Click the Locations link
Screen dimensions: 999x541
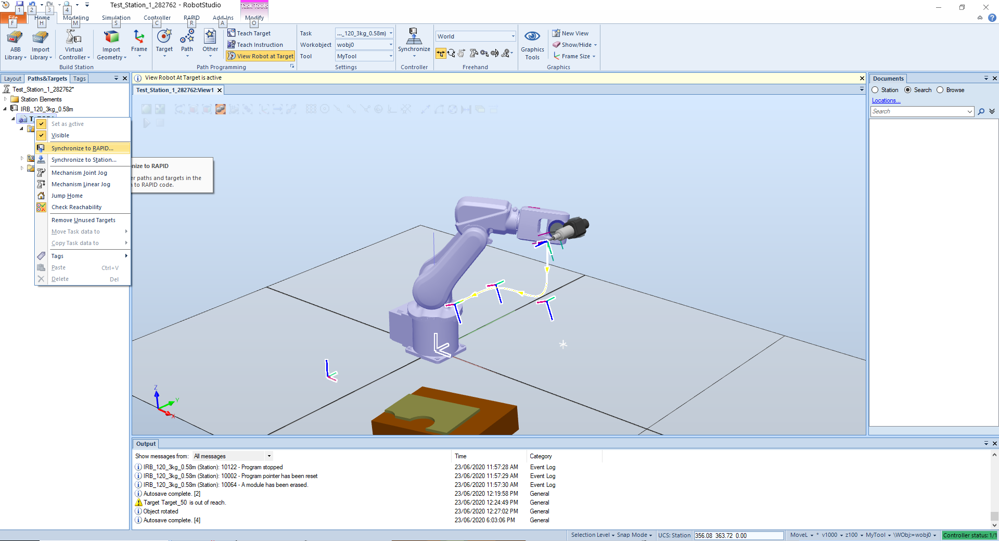(x=886, y=100)
